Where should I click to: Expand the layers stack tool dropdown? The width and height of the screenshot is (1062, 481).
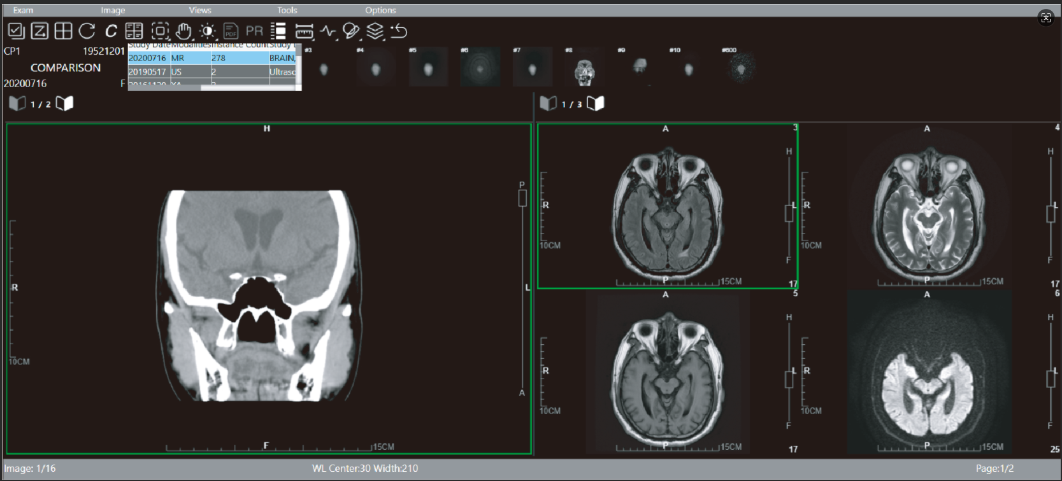(375, 31)
